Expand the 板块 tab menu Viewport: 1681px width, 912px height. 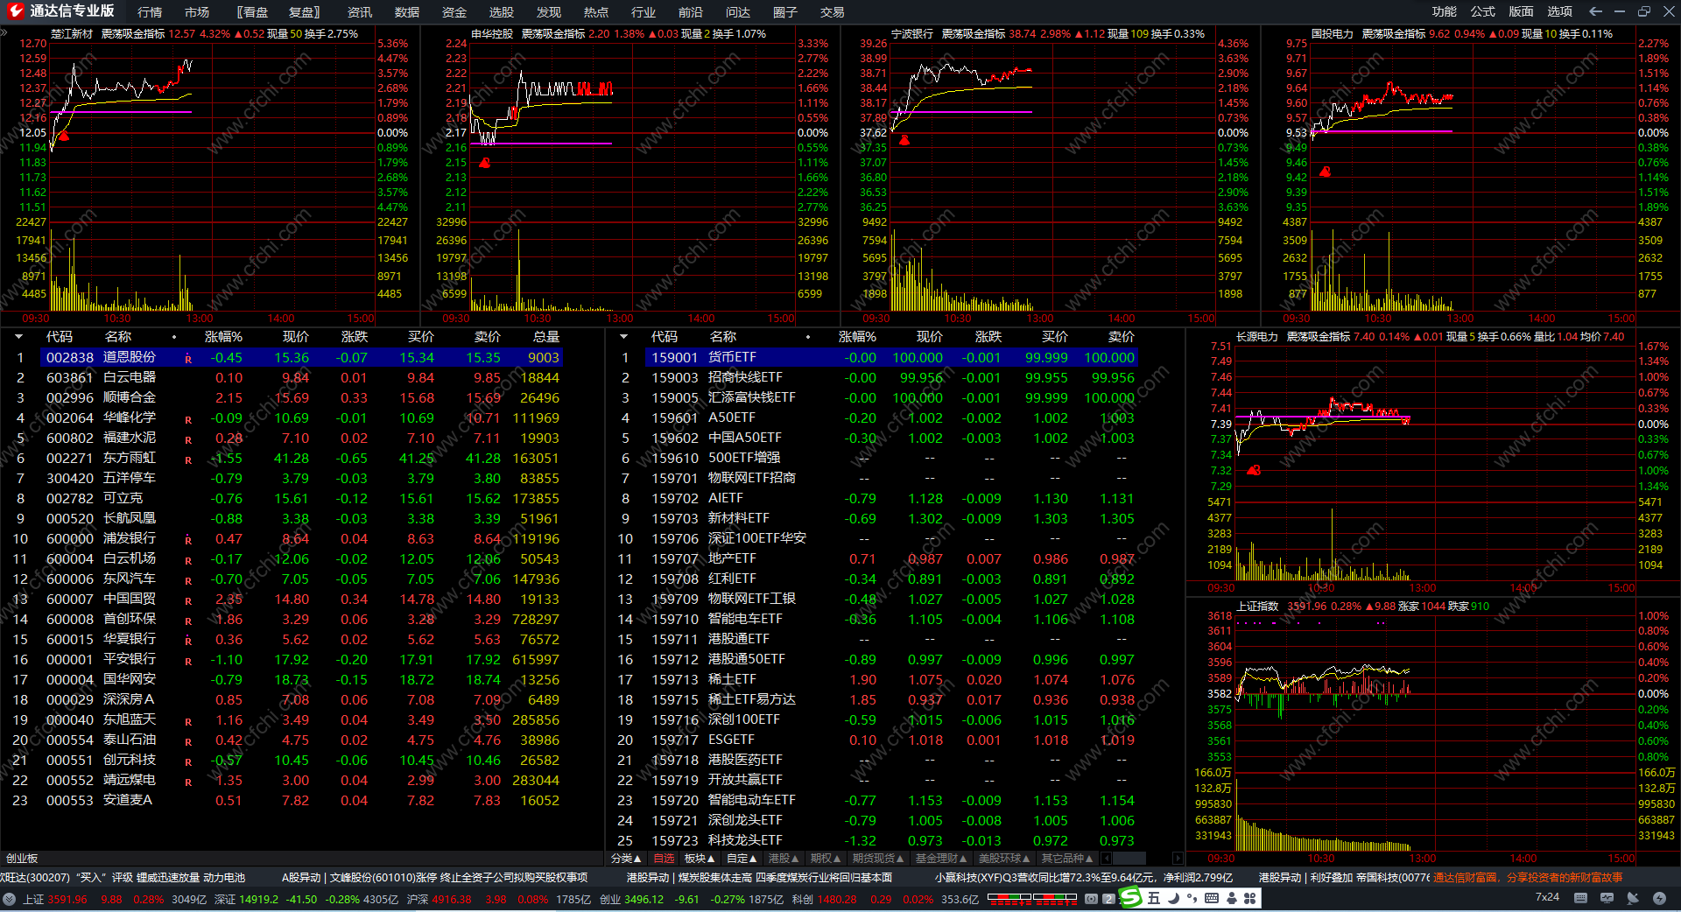click(700, 859)
